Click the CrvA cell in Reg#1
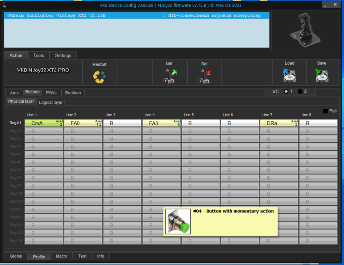Screen dimensions: 344x265 [44, 123]
